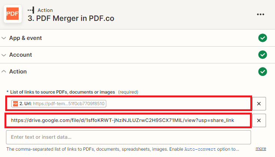Click Action section green checkmark
Screen dimensions: 275x157
tap(262, 72)
